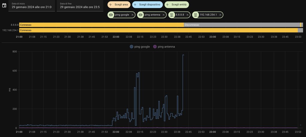Remove the ping antenna entity chip
The height and width of the screenshot is (137, 306).
[163, 15]
